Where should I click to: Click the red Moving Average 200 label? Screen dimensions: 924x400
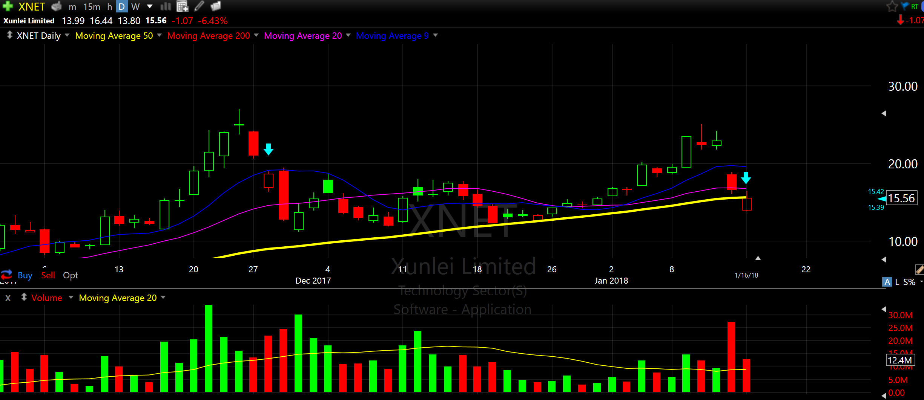(209, 36)
